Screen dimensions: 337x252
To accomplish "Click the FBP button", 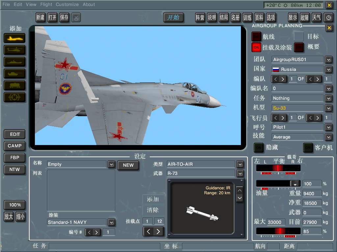I will click(x=14, y=158).
